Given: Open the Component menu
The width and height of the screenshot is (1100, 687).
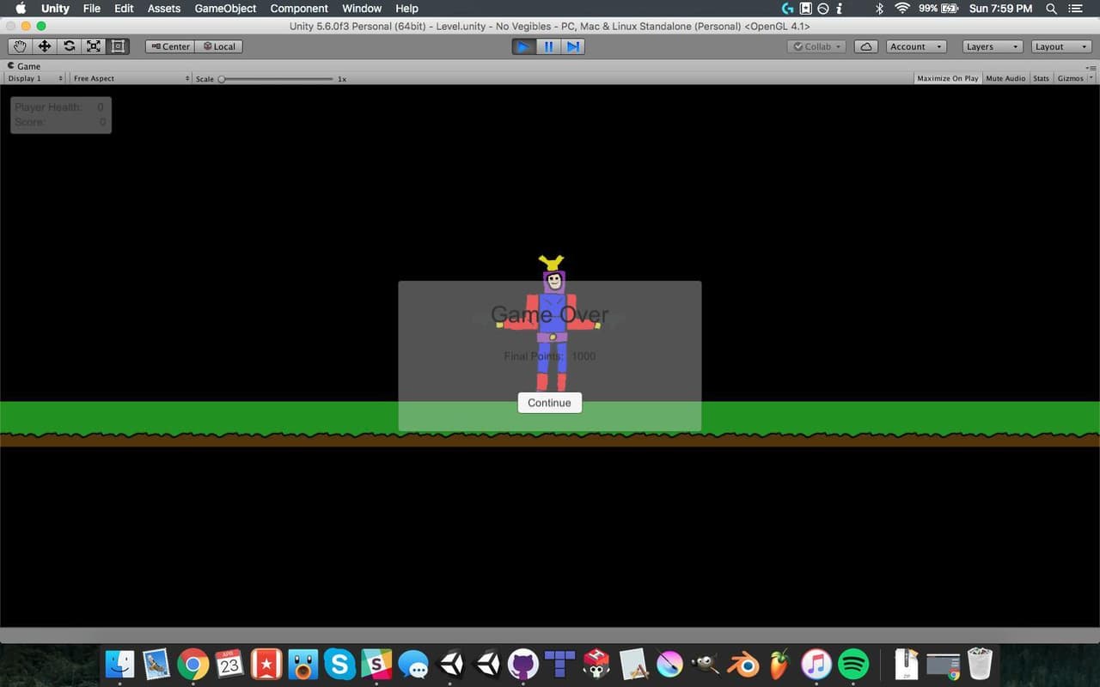Looking at the screenshot, I should coord(299,9).
